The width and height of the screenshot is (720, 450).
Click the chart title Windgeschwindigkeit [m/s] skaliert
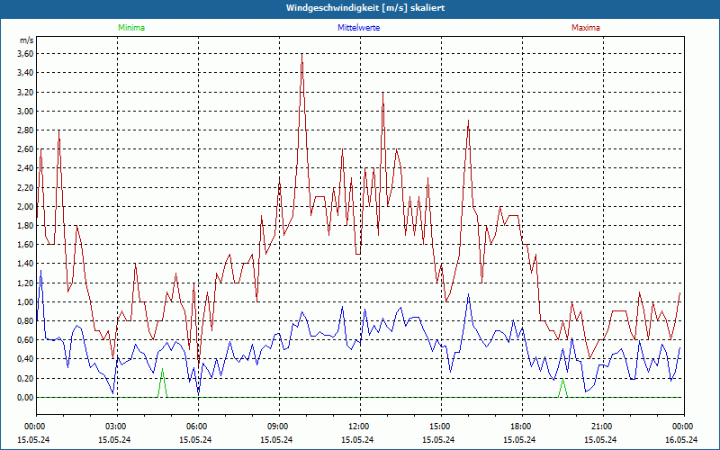[x=365, y=8]
